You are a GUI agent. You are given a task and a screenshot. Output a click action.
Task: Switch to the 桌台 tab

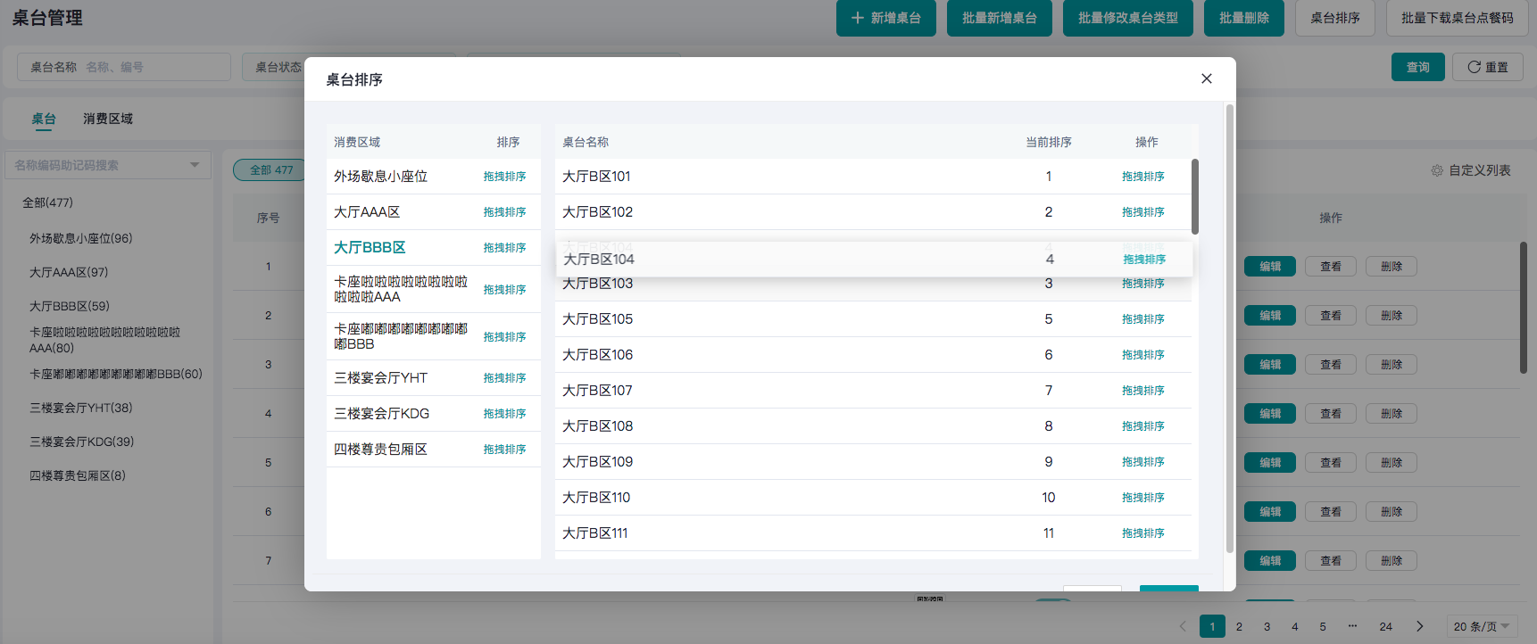(x=44, y=119)
